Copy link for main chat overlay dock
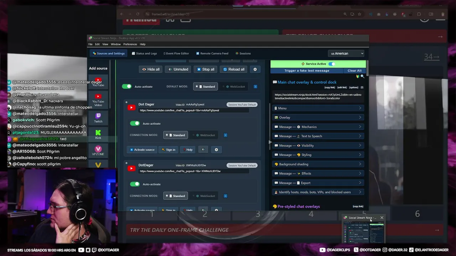456x256 pixels. tap(330, 87)
